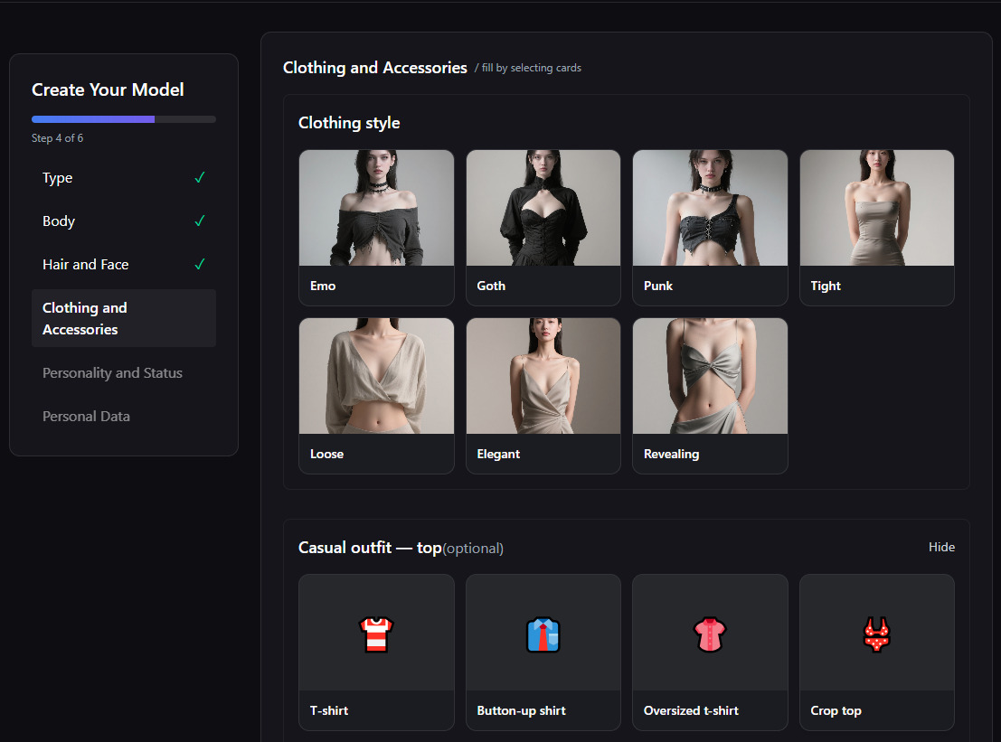The image size is (1001, 742).
Task: Open Personality and Status step
Action: [x=112, y=373]
